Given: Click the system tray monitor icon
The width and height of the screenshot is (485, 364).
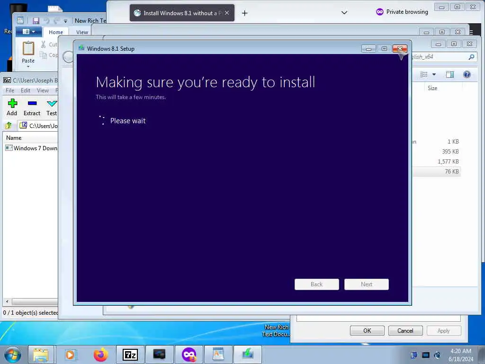Looking at the screenshot, I should click(x=426, y=355).
